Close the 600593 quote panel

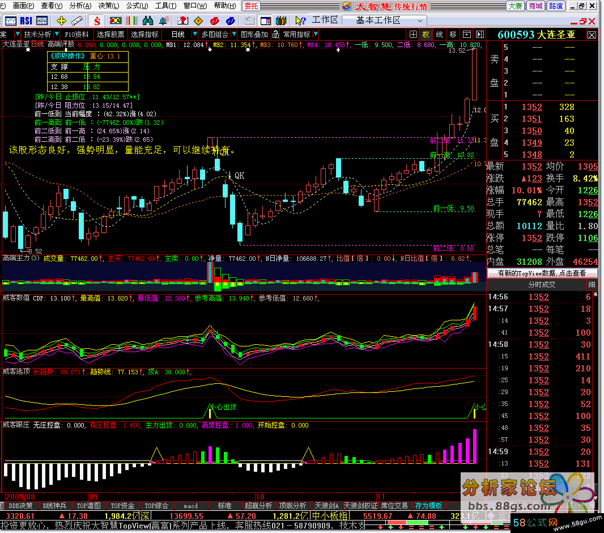click(592, 35)
